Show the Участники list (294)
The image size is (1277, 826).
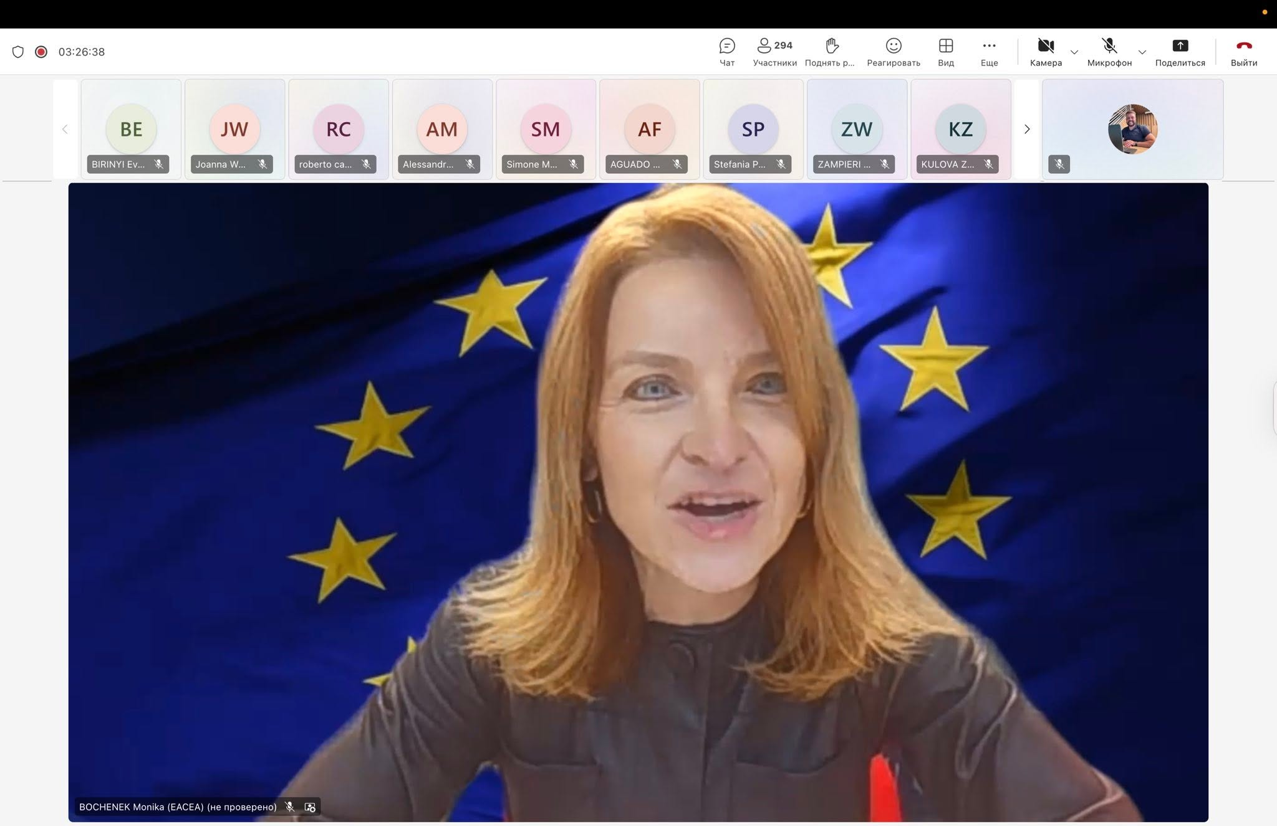pos(774,52)
